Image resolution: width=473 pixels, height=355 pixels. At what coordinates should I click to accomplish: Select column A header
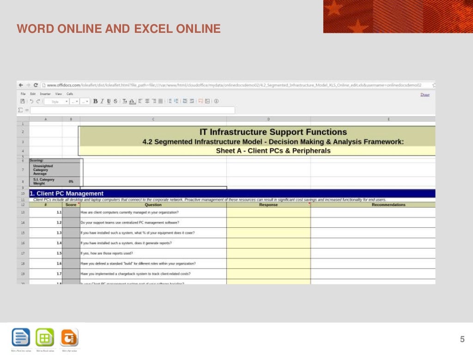(x=46, y=119)
